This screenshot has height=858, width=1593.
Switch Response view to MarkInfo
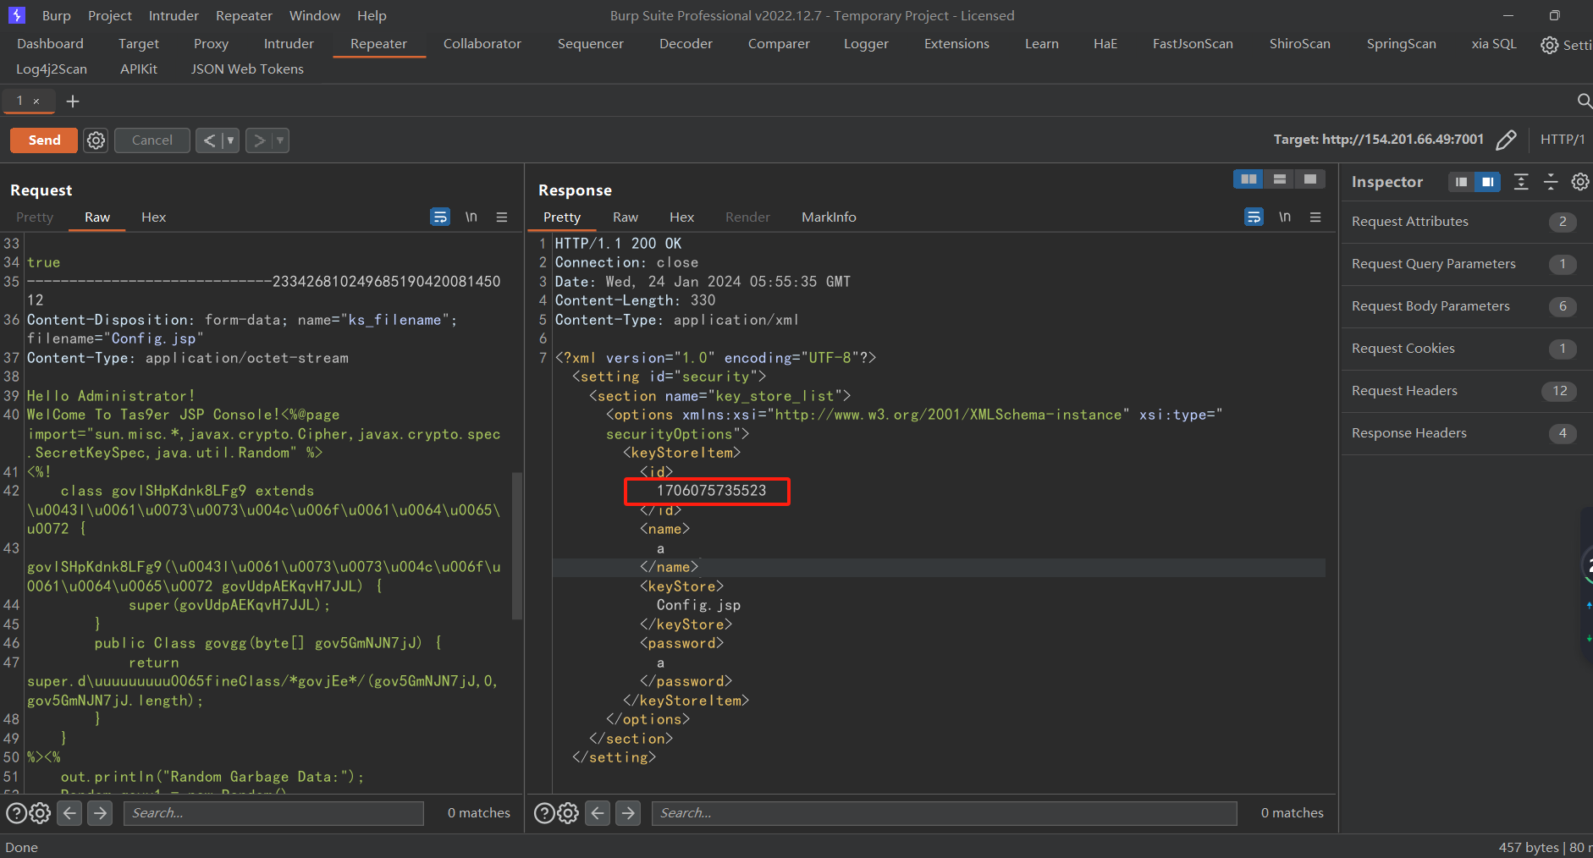point(829,217)
